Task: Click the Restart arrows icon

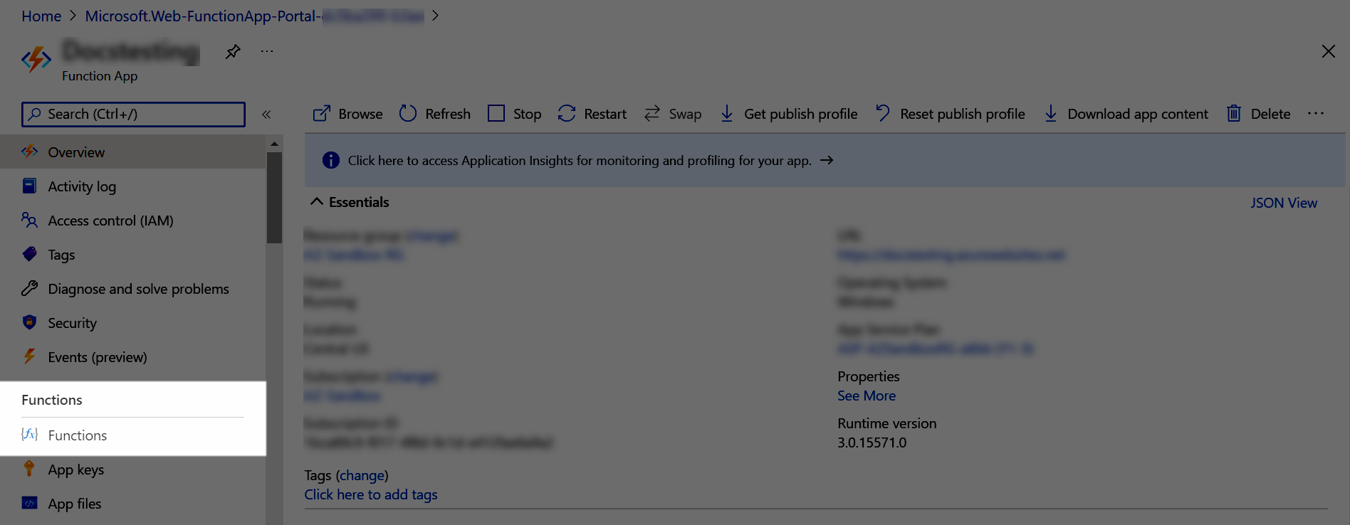Action: [x=567, y=114]
